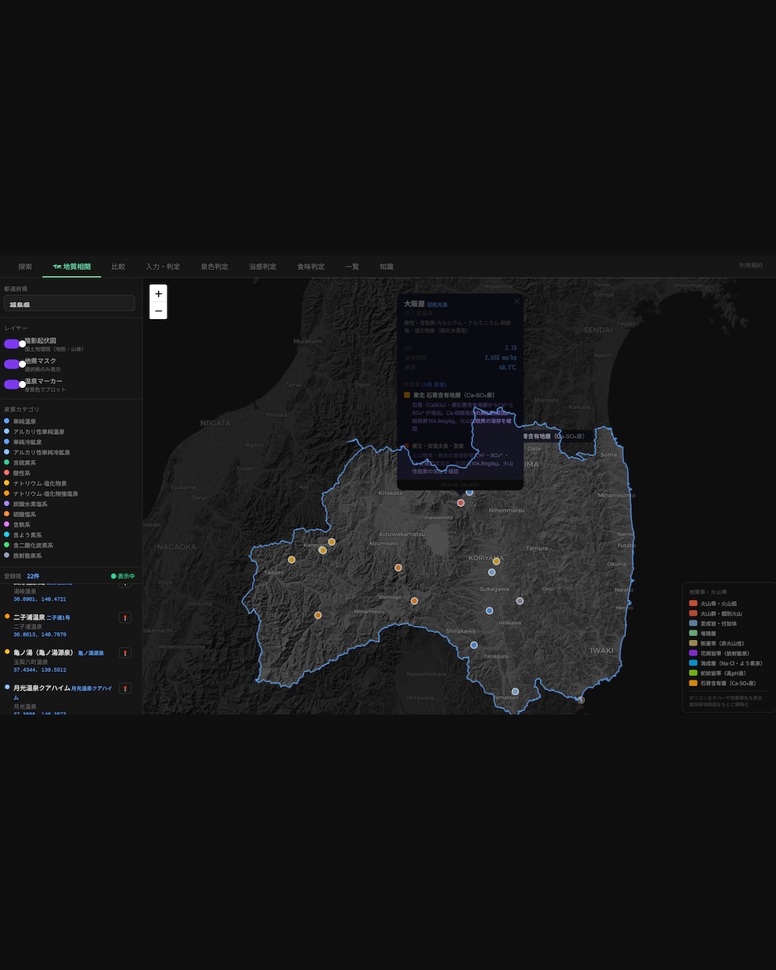Switch to the 一覧 tab
The image size is (776, 970).
pos(352,267)
